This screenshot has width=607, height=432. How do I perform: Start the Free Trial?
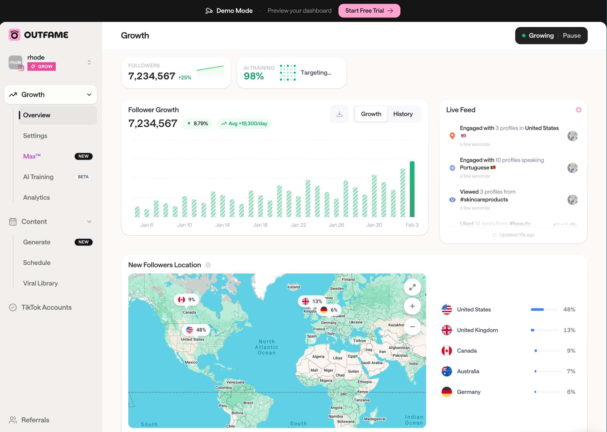tap(369, 10)
